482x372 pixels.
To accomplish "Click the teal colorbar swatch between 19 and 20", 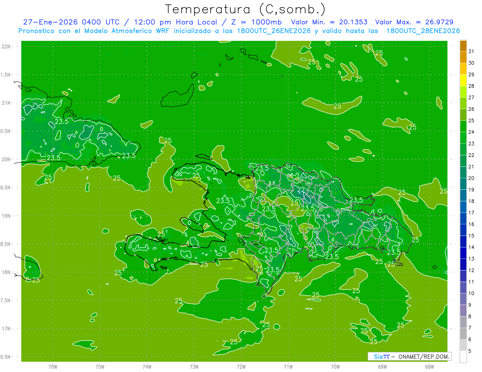I will [464, 184].
